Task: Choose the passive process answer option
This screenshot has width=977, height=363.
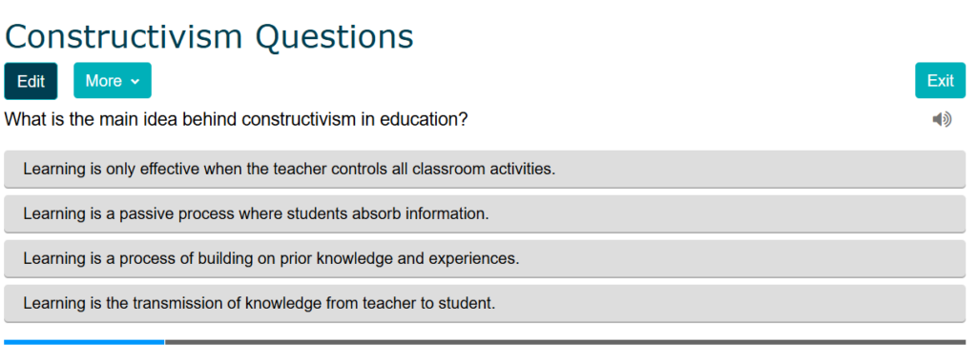Action: click(x=485, y=213)
